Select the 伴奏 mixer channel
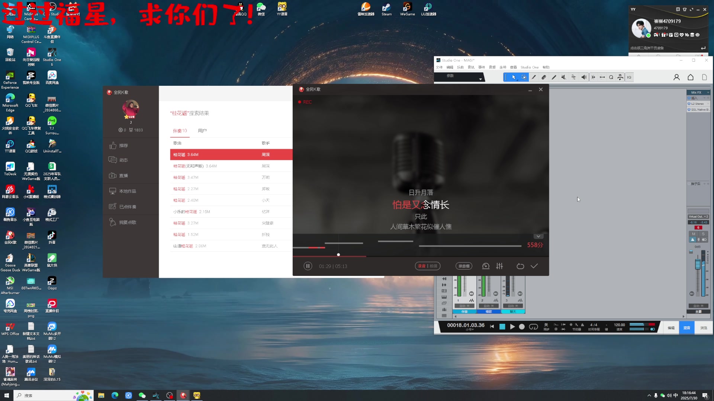Image resolution: width=714 pixels, height=401 pixels. pyautogui.click(x=464, y=312)
